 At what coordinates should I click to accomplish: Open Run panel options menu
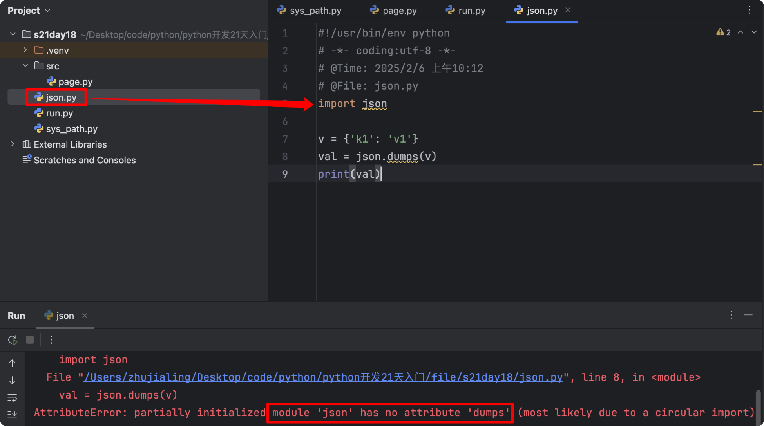(731, 315)
